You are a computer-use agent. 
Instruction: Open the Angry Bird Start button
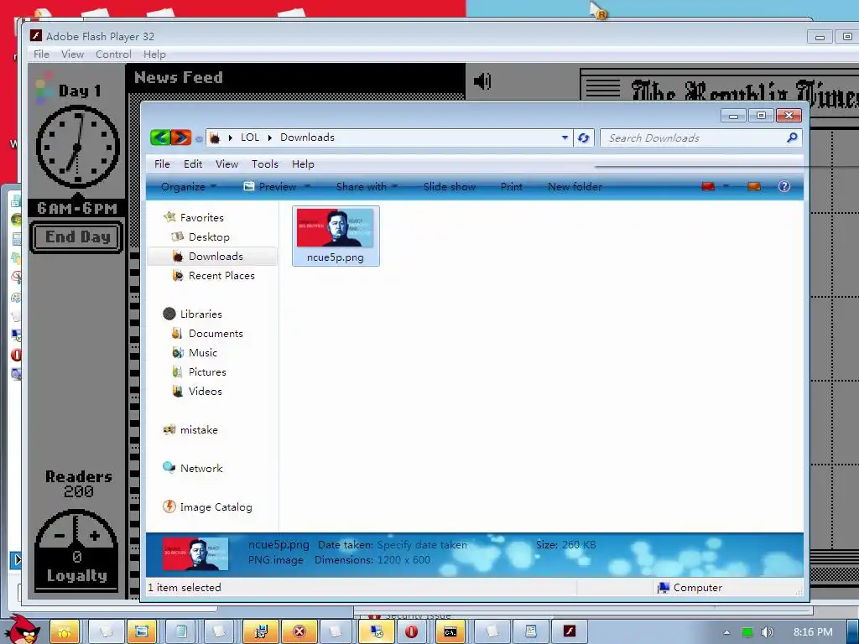tap(23, 630)
